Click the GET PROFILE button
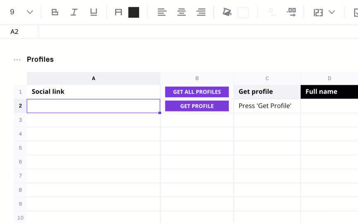Viewport: 358px width, 223px height. pyautogui.click(x=197, y=106)
